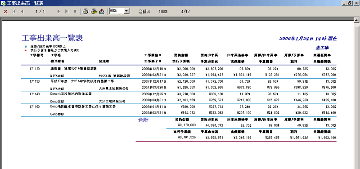
Task: Click the vertical scrollbar up arrow
Action: click(x=357, y=20)
